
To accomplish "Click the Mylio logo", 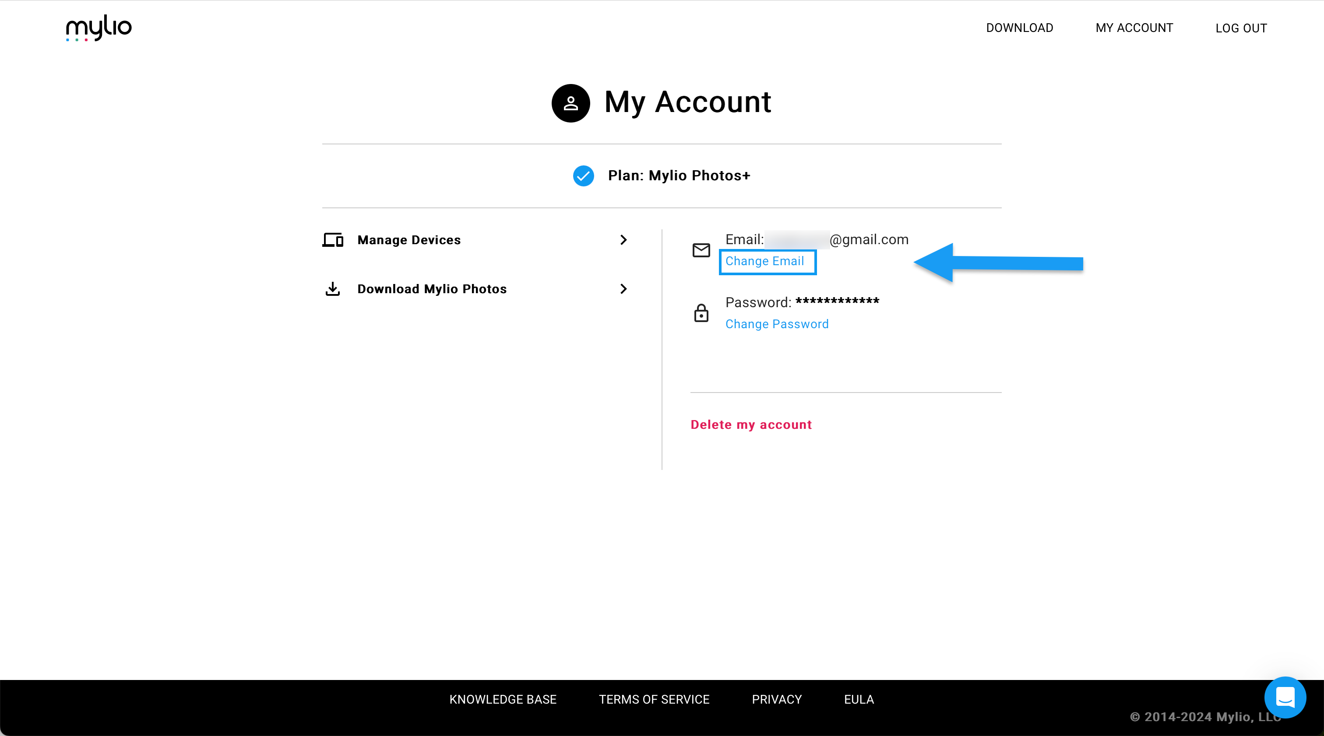I will coord(99,28).
